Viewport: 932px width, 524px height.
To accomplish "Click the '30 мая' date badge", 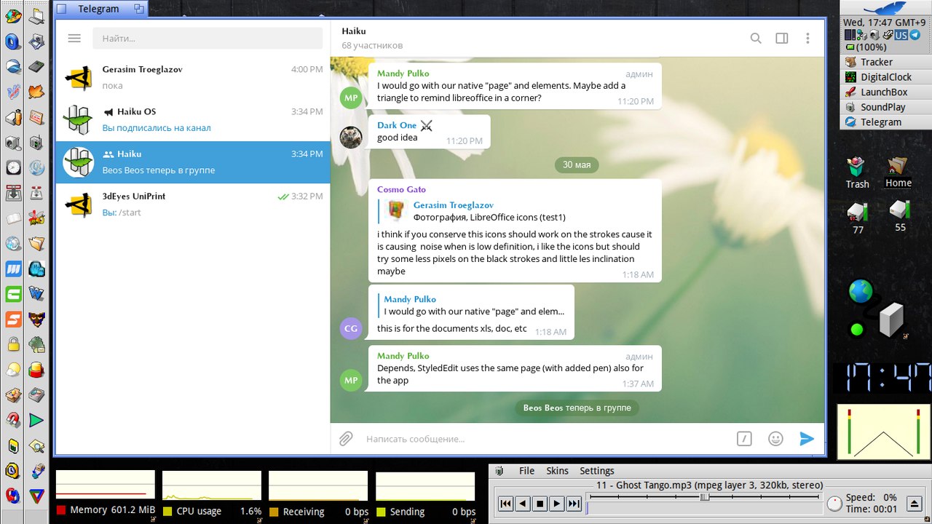I will coord(577,164).
